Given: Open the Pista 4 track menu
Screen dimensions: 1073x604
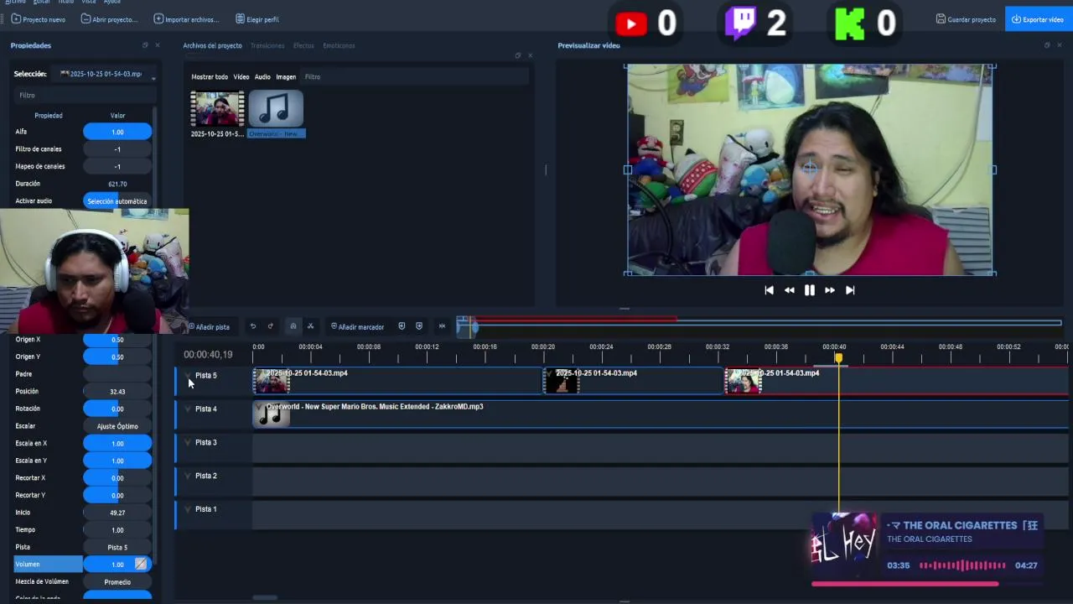Looking at the screenshot, I should tap(188, 409).
